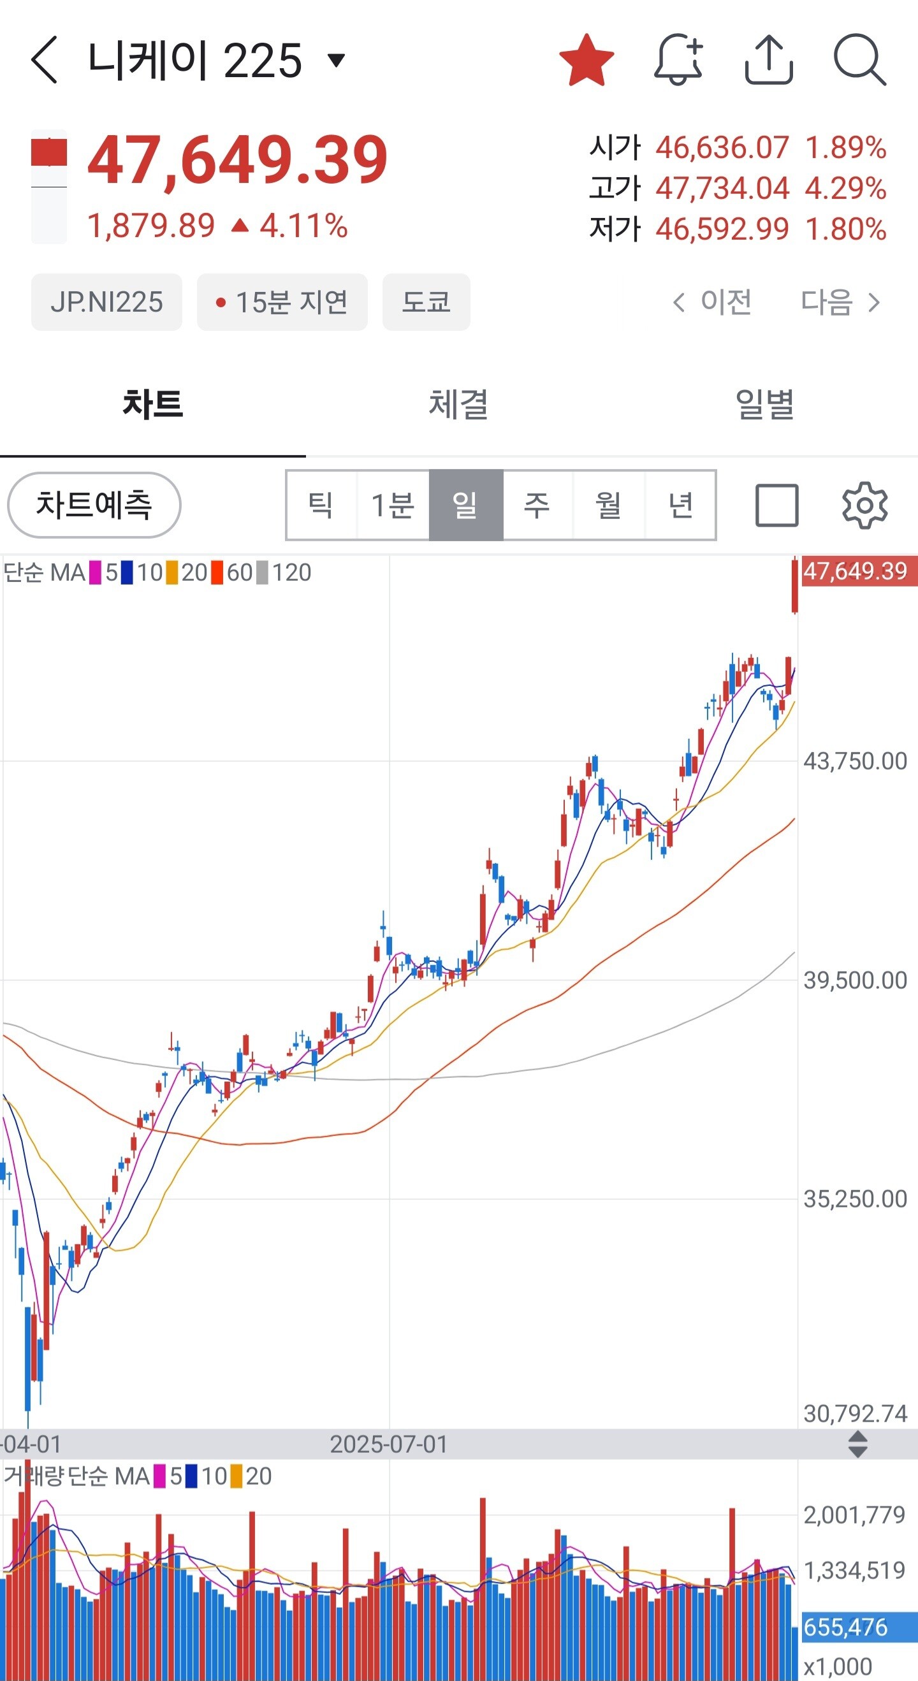Select the 월 monthly chart interval
Screen dimensions: 918x1681
609,505
